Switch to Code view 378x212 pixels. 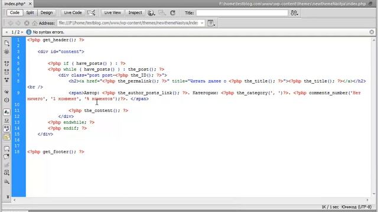15,13
